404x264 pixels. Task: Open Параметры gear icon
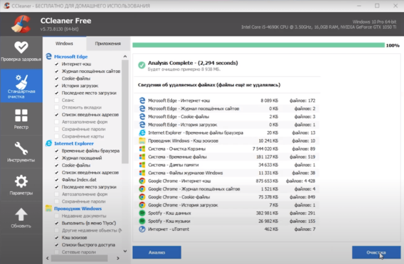click(x=21, y=181)
